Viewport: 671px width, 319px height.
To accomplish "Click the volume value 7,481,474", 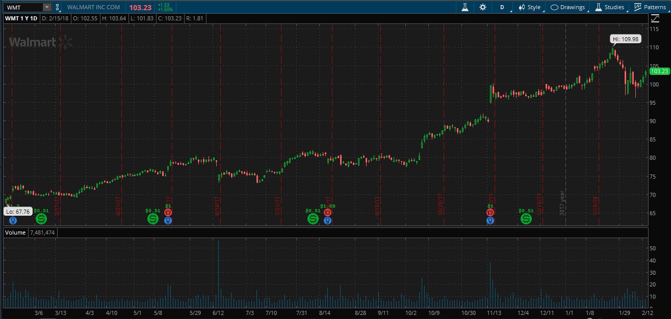I will coord(42,233).
